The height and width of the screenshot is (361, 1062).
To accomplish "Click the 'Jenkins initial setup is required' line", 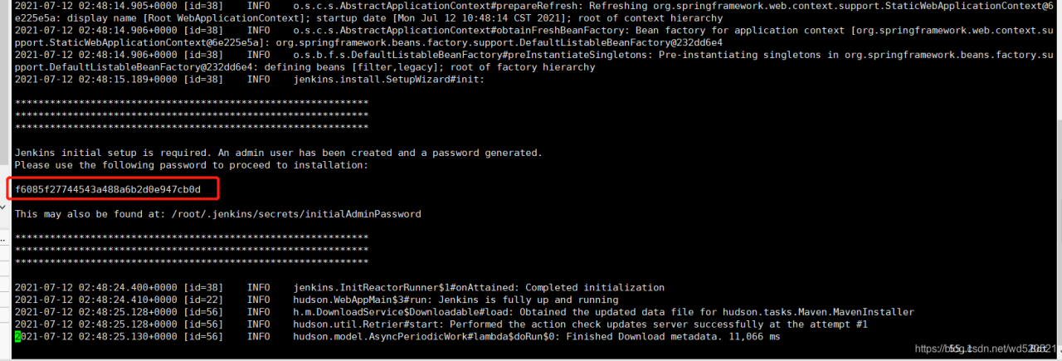I will click(278, 153).
